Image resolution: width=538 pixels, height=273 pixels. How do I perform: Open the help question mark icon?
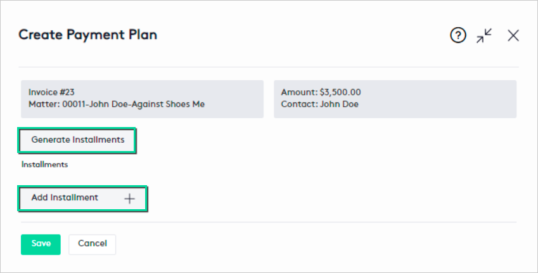458,36
